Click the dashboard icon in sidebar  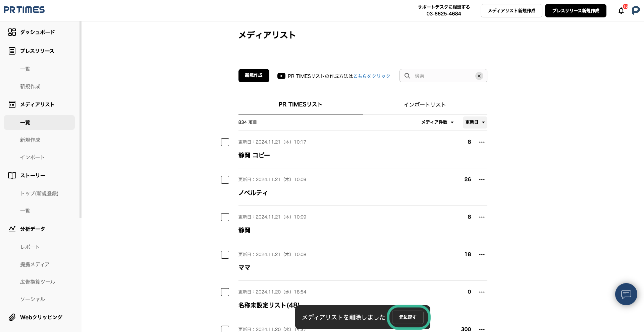[x=12, y=32]
